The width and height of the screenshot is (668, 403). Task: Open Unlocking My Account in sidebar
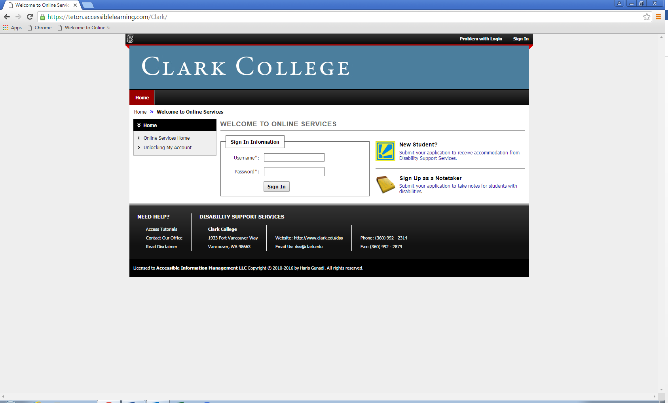167,148
